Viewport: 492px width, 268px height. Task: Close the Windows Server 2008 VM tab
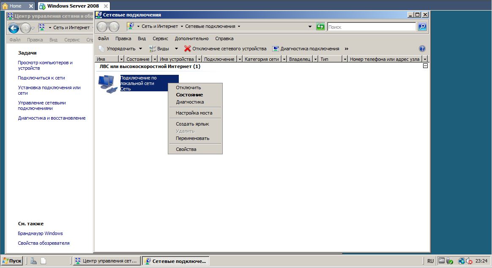pyautogui.click(x=106, y=6)
